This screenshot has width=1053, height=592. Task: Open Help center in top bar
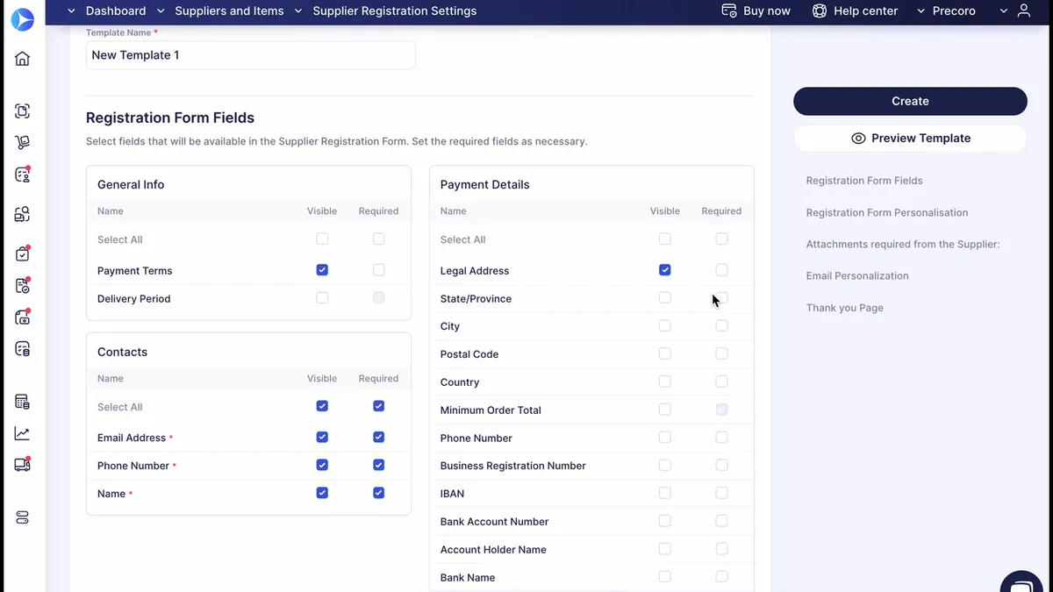(x=865, y=11)
